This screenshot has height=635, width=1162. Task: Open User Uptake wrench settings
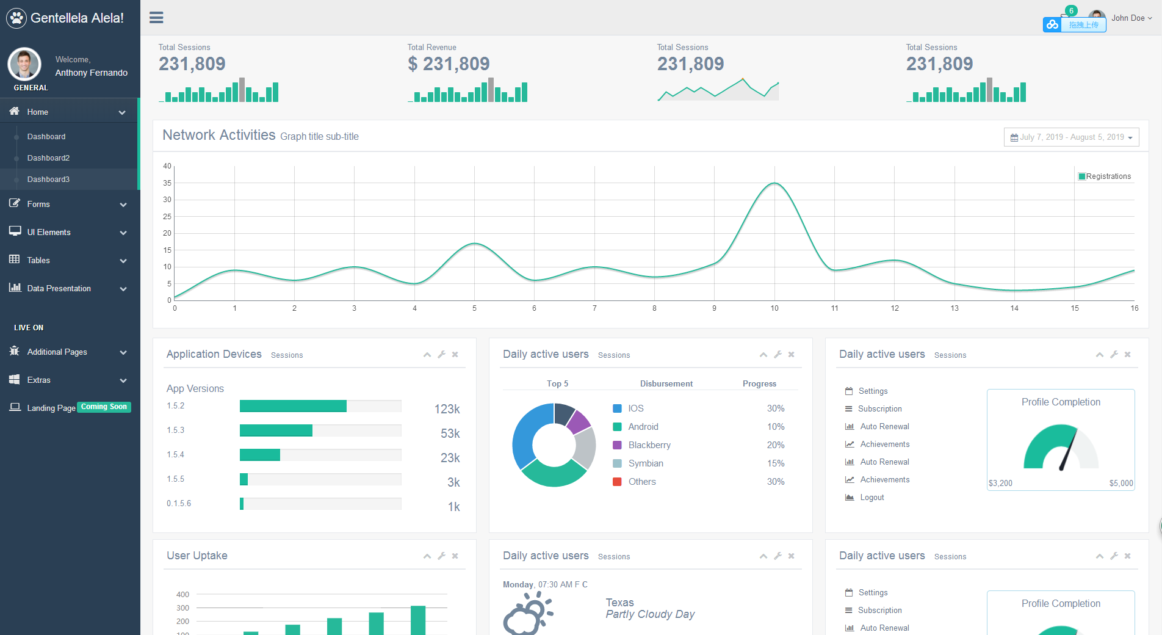click(x=441, y=556)
